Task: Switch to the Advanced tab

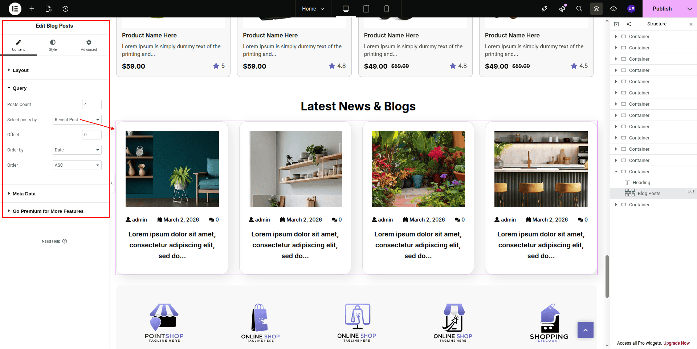Action: (89, 45)
